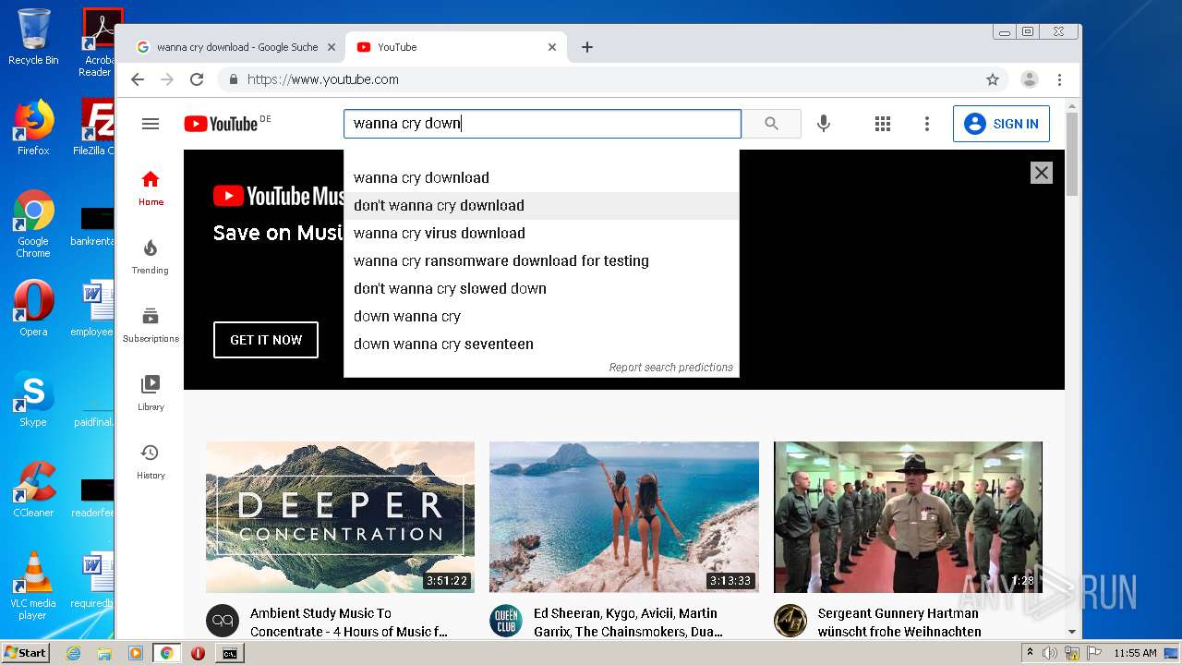1182x665 pixels.
Task: Click the taskbar volume icon
Action: pos(1050,653)
